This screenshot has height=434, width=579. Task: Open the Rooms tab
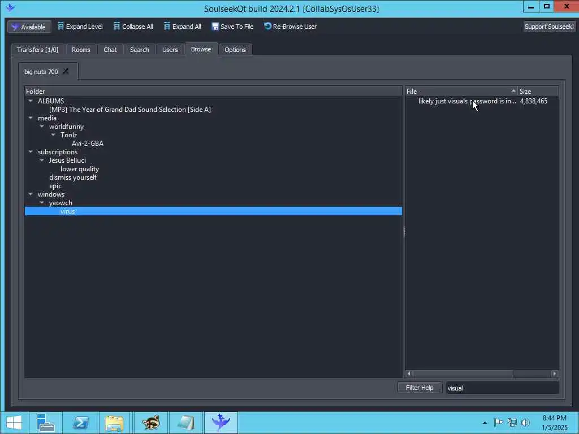(81, 50)
